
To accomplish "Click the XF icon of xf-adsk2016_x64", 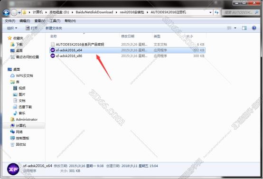I will (x=53, y=50).
